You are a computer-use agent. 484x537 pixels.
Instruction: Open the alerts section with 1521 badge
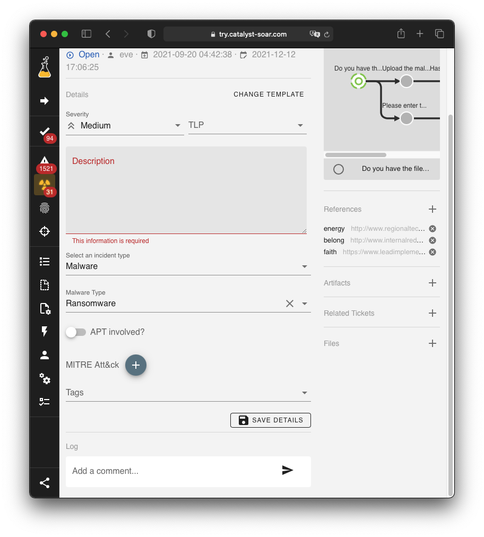click(45, 161)
